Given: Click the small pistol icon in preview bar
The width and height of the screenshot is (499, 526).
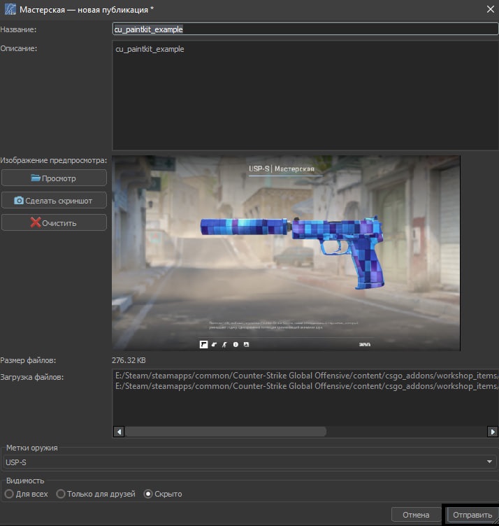Looking at the screenshot, I should (x=214, y=345).
